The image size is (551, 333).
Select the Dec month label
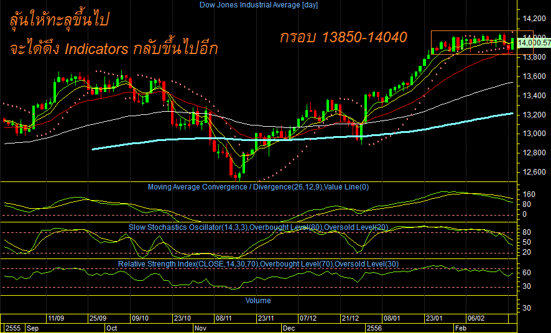click(x=289, y=328)
